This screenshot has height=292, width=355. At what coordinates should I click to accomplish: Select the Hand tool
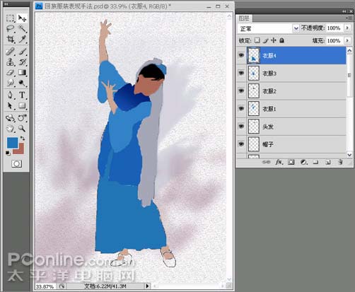(x=10, y=129)
